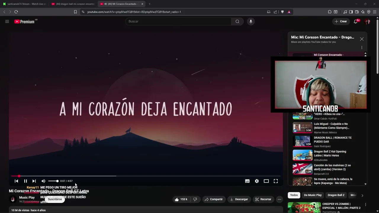Toggle subtitles/closed captions
The width and height of the screenshot is (379, 213).
tap(247, 181)
